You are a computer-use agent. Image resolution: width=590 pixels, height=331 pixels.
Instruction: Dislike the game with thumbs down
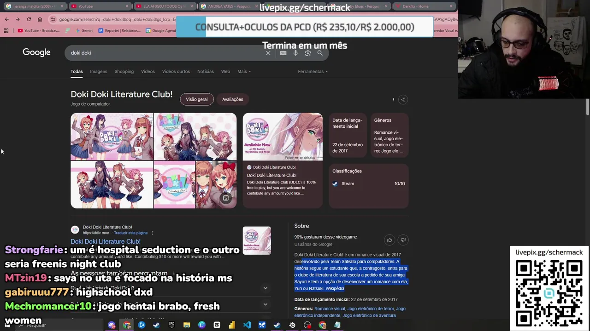(x=403, y=240)
